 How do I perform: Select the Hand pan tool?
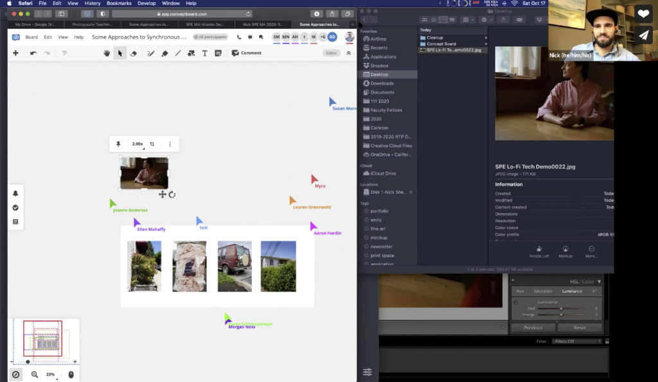107,53
